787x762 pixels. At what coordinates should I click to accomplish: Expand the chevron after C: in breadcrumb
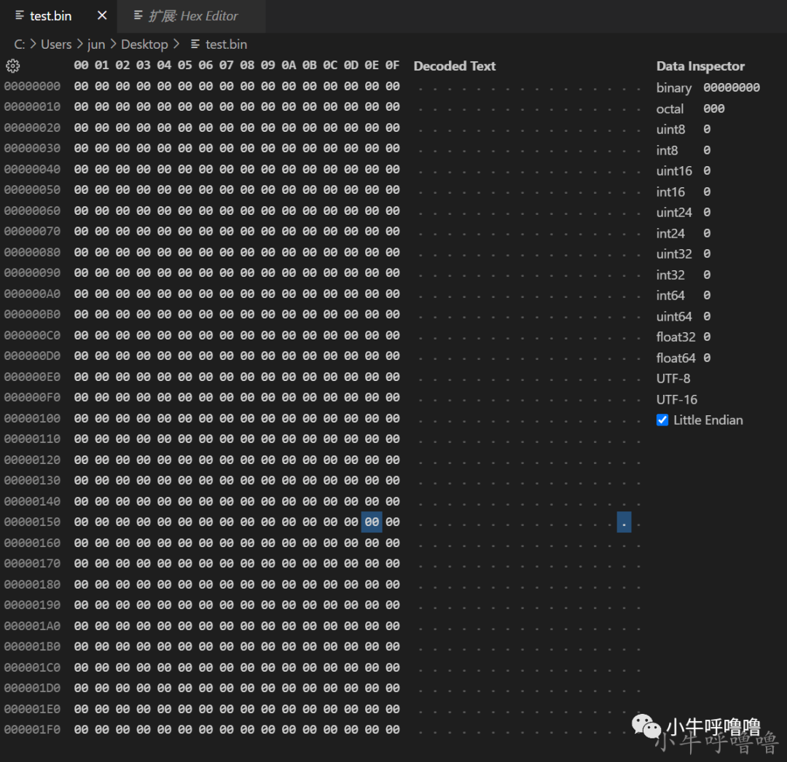[x=33, y=44]
